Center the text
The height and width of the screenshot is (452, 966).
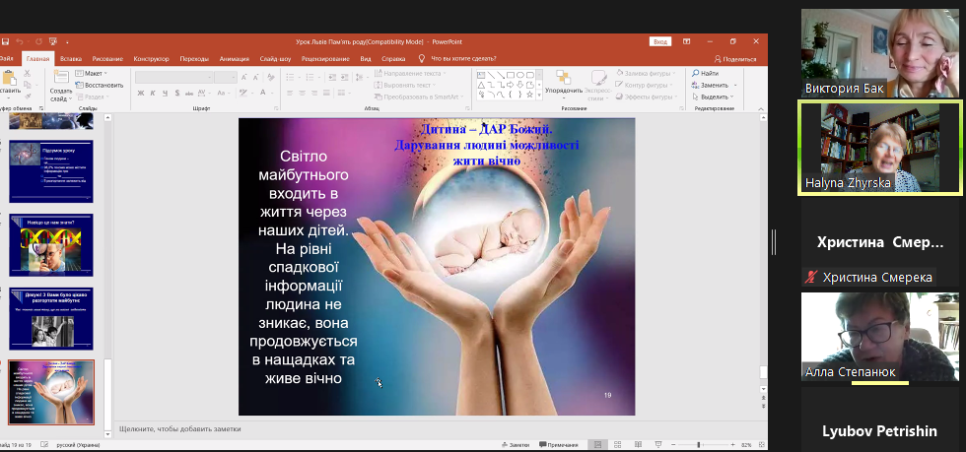click(303, 93)
